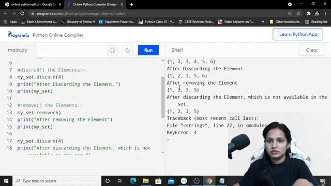Open the Chrome three-dot menu

(325, 13)
